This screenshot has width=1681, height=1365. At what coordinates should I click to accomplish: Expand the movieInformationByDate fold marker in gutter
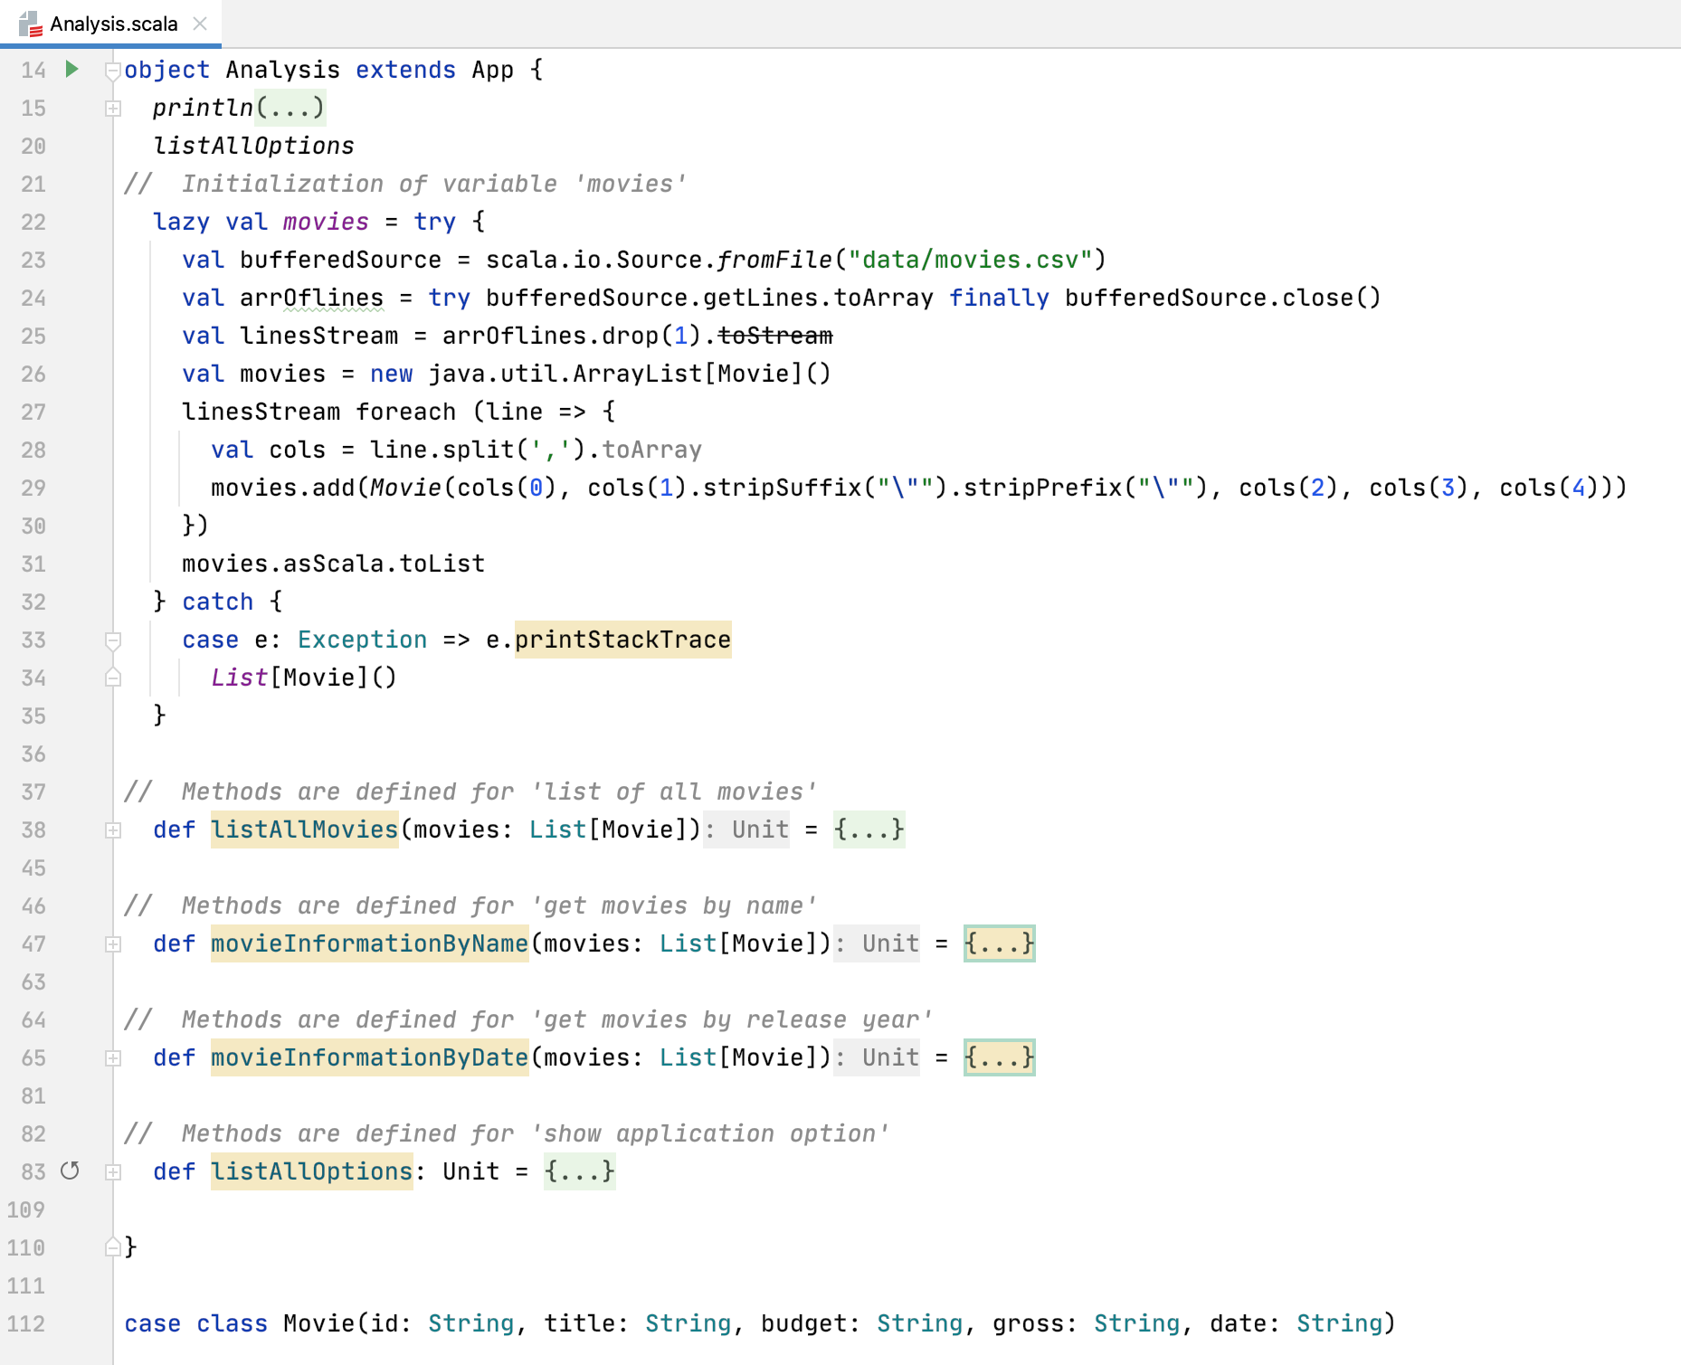click(113, 1058)
